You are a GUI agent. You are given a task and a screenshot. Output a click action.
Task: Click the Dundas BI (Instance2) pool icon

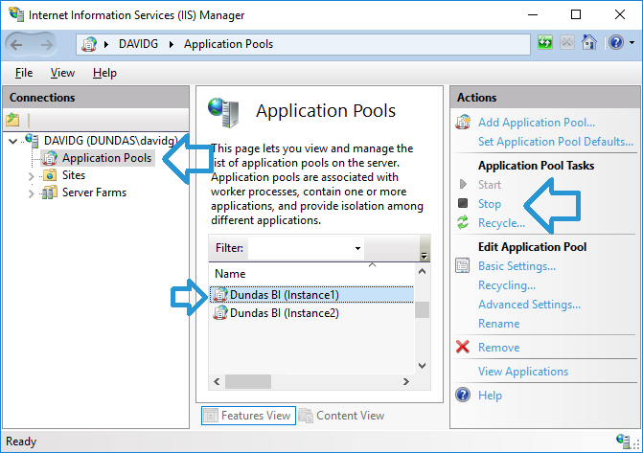[x=220, y=313]
